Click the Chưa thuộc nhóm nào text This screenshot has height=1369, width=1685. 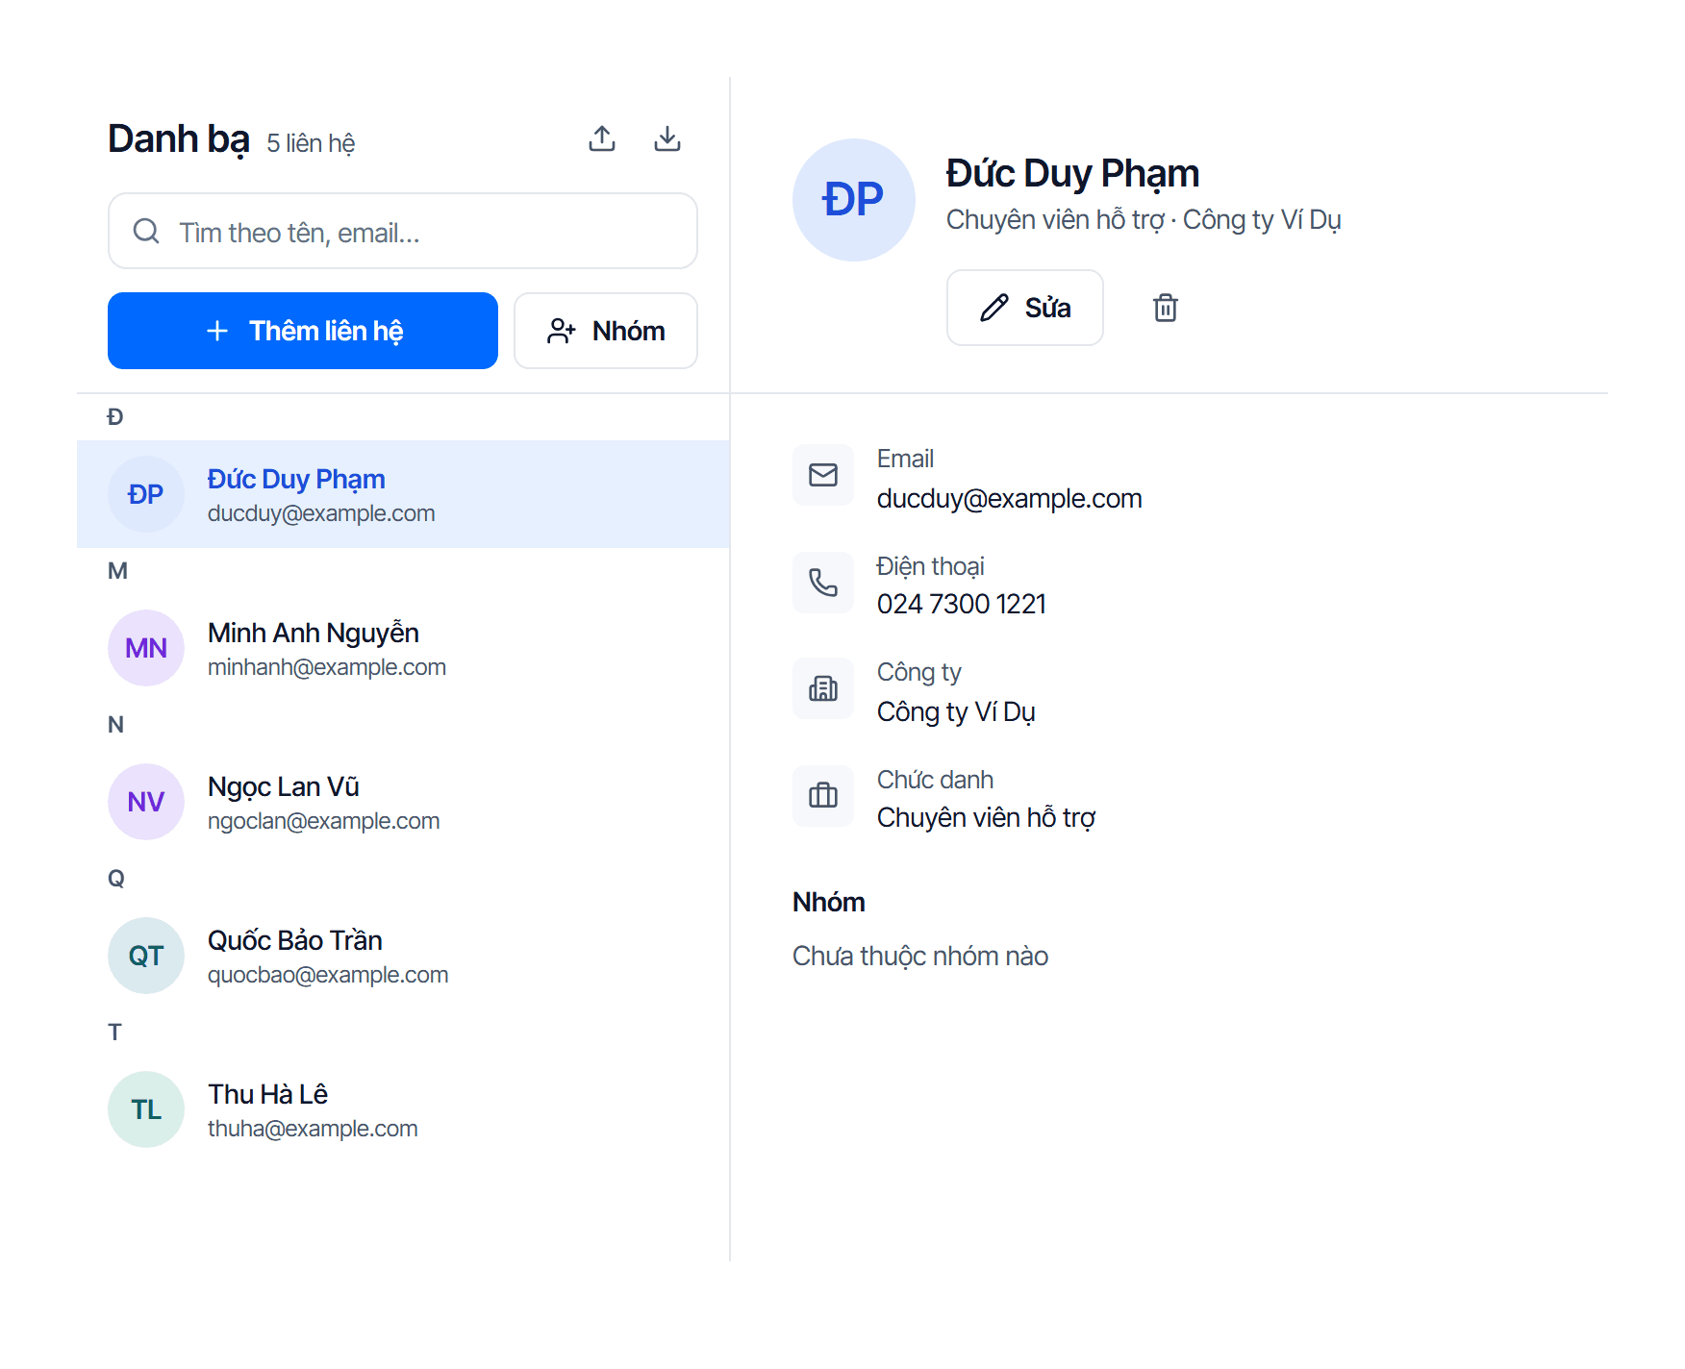point(920,957)
